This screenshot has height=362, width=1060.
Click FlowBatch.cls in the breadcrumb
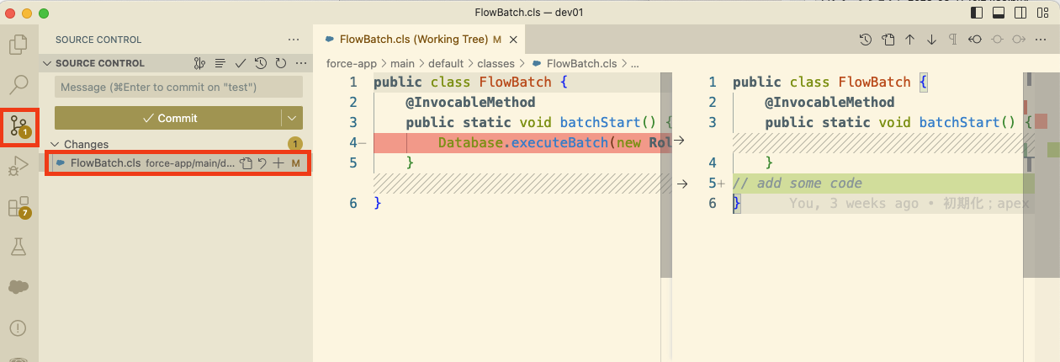(581, 63)
